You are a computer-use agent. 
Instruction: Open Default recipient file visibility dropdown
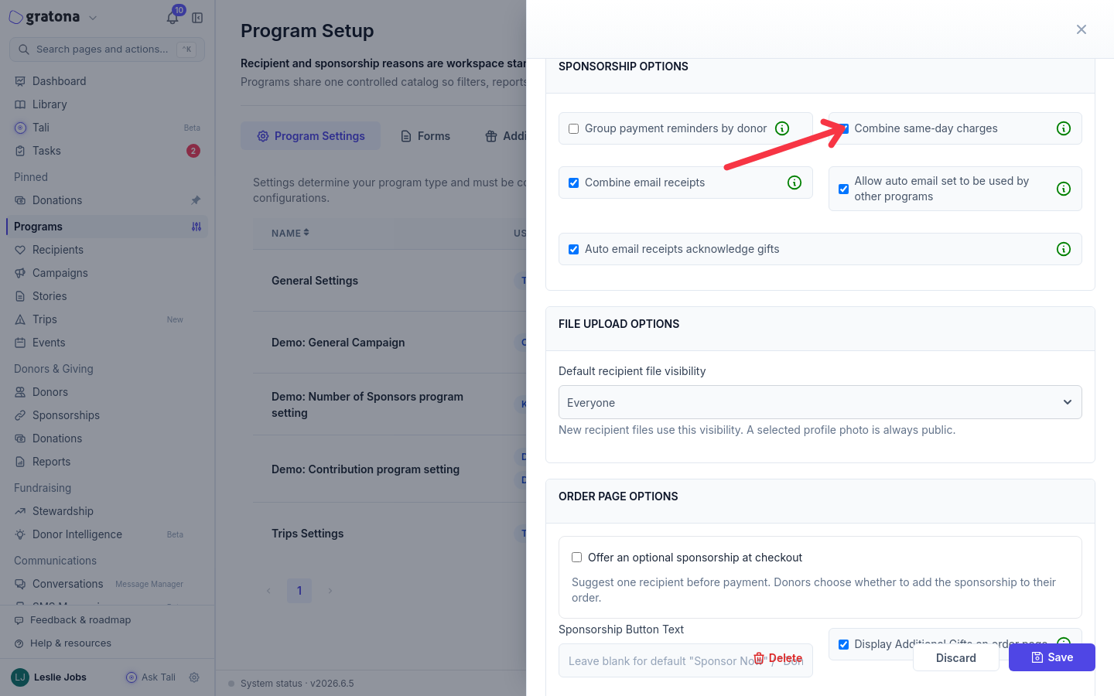pos(820,402)
